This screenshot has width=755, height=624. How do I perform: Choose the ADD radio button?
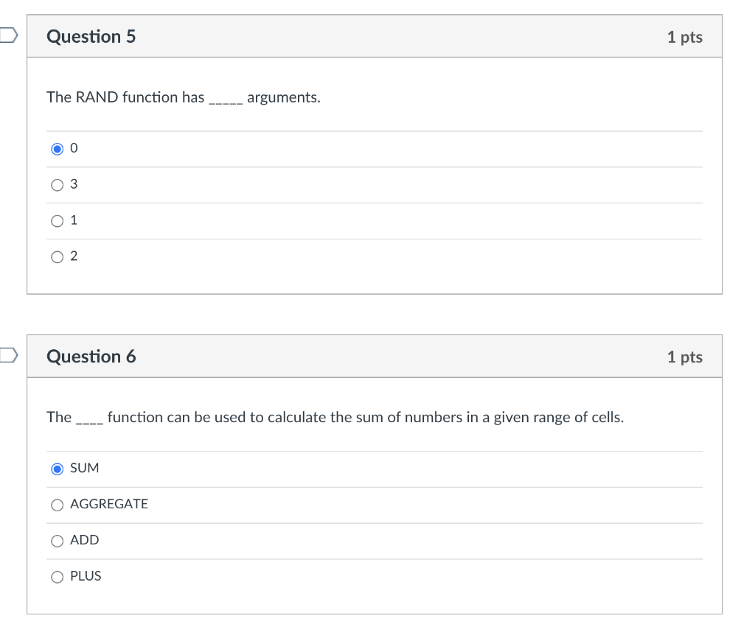58,541
